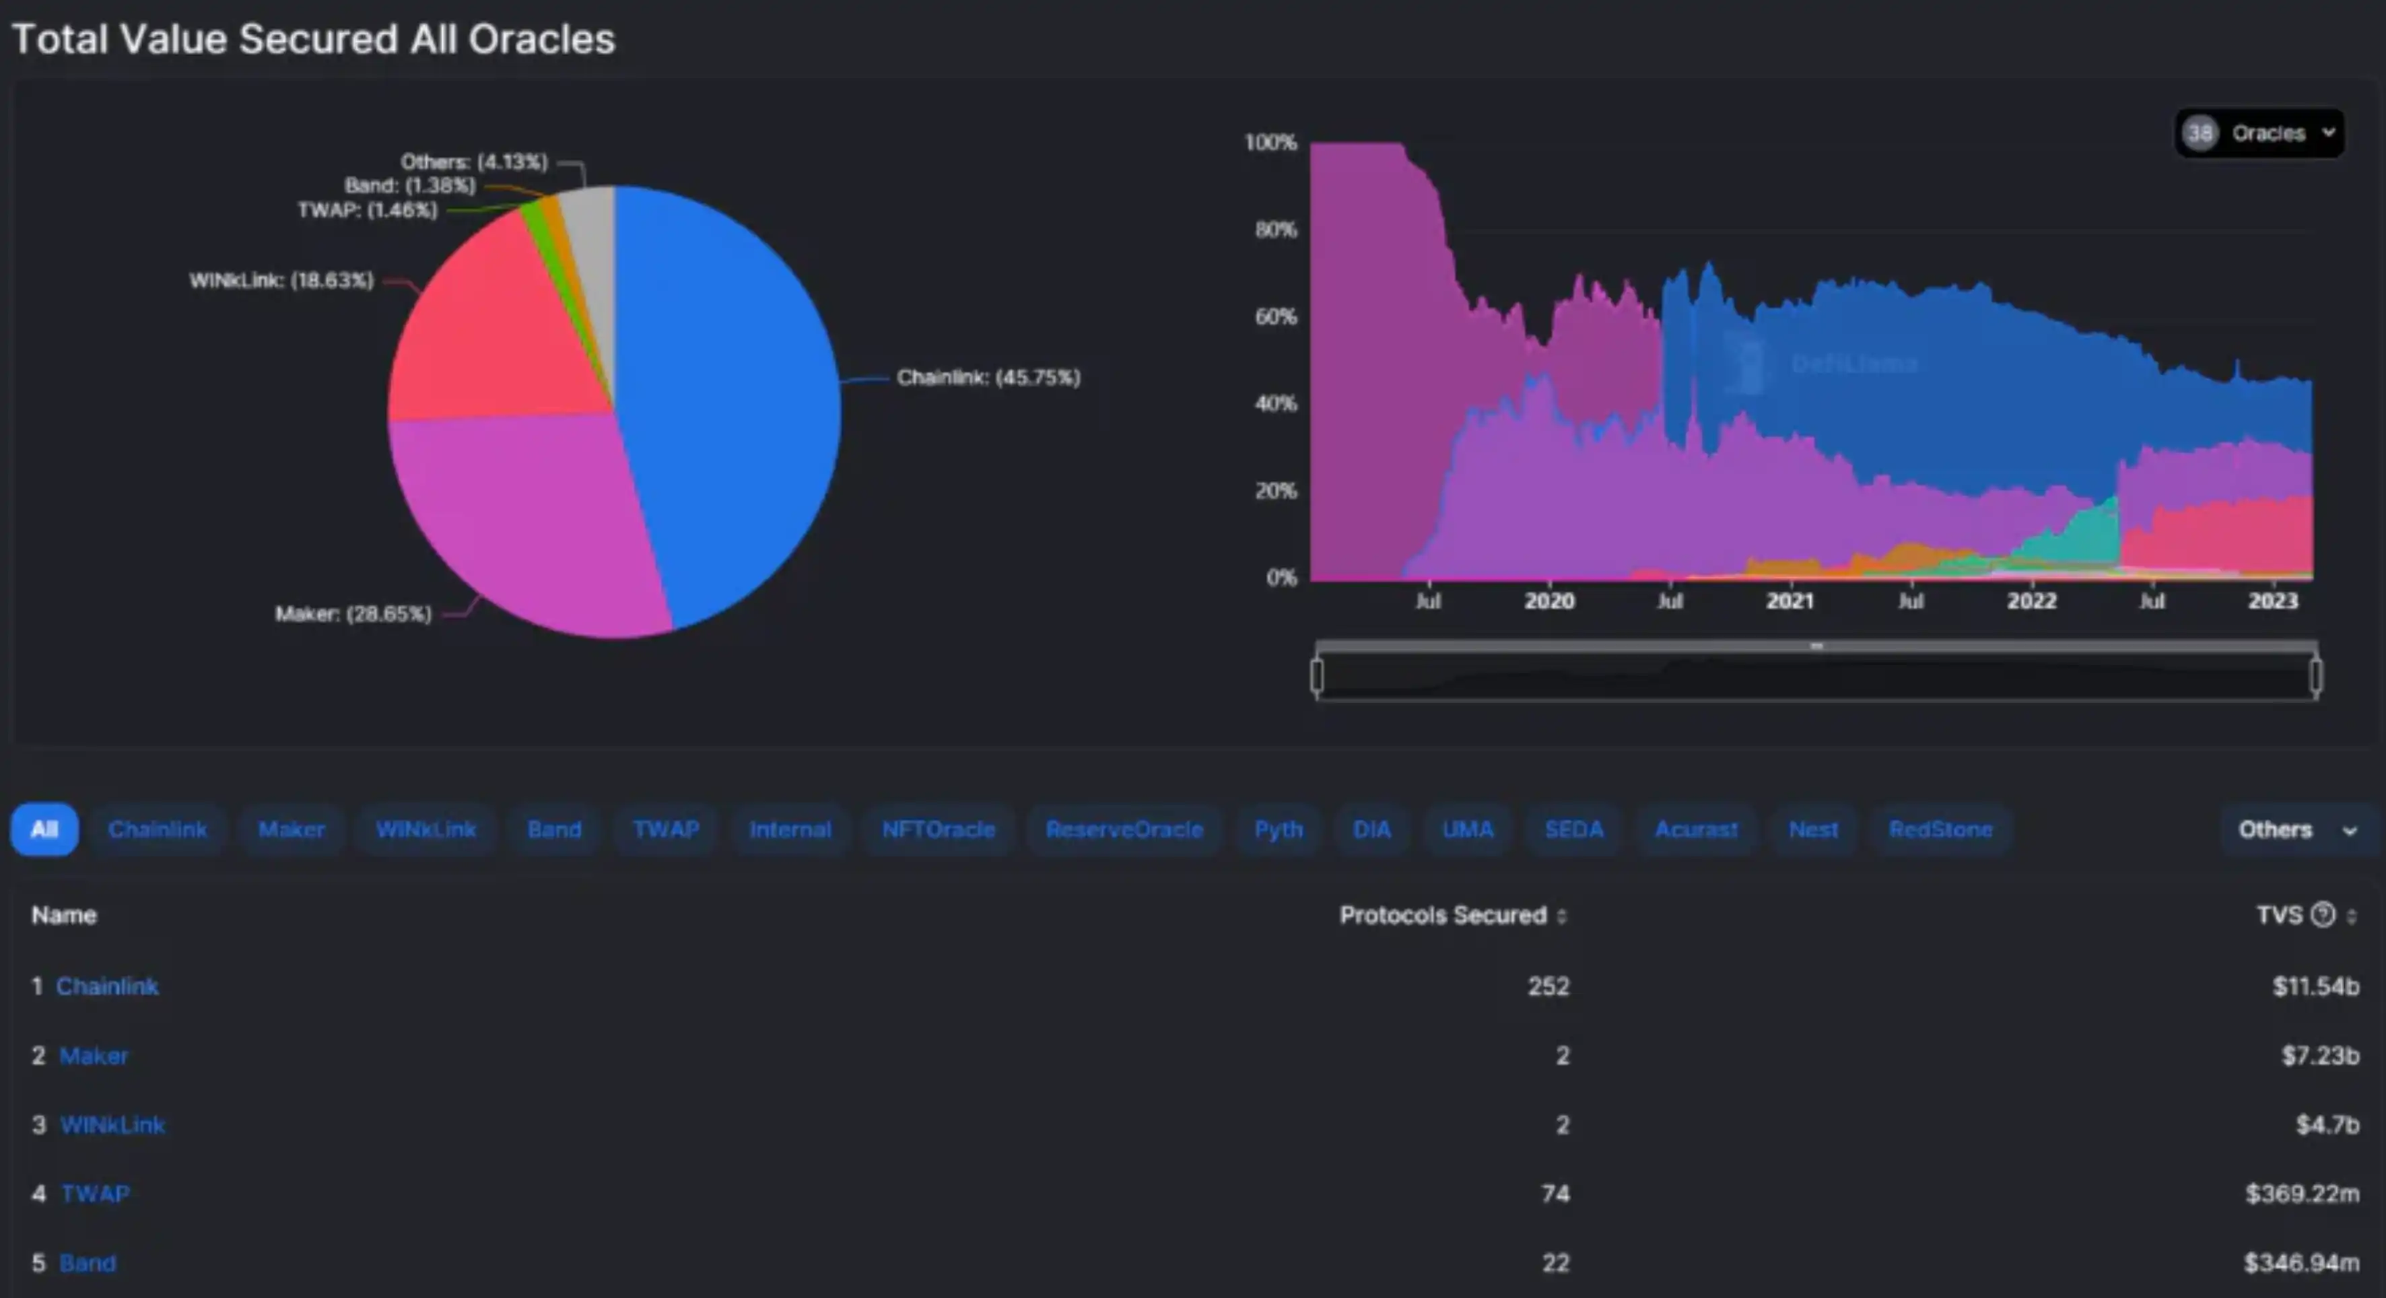Filter by Chainlink oracle
Viewport: 2386px width, 1298px height.
[x=158, y=829]
